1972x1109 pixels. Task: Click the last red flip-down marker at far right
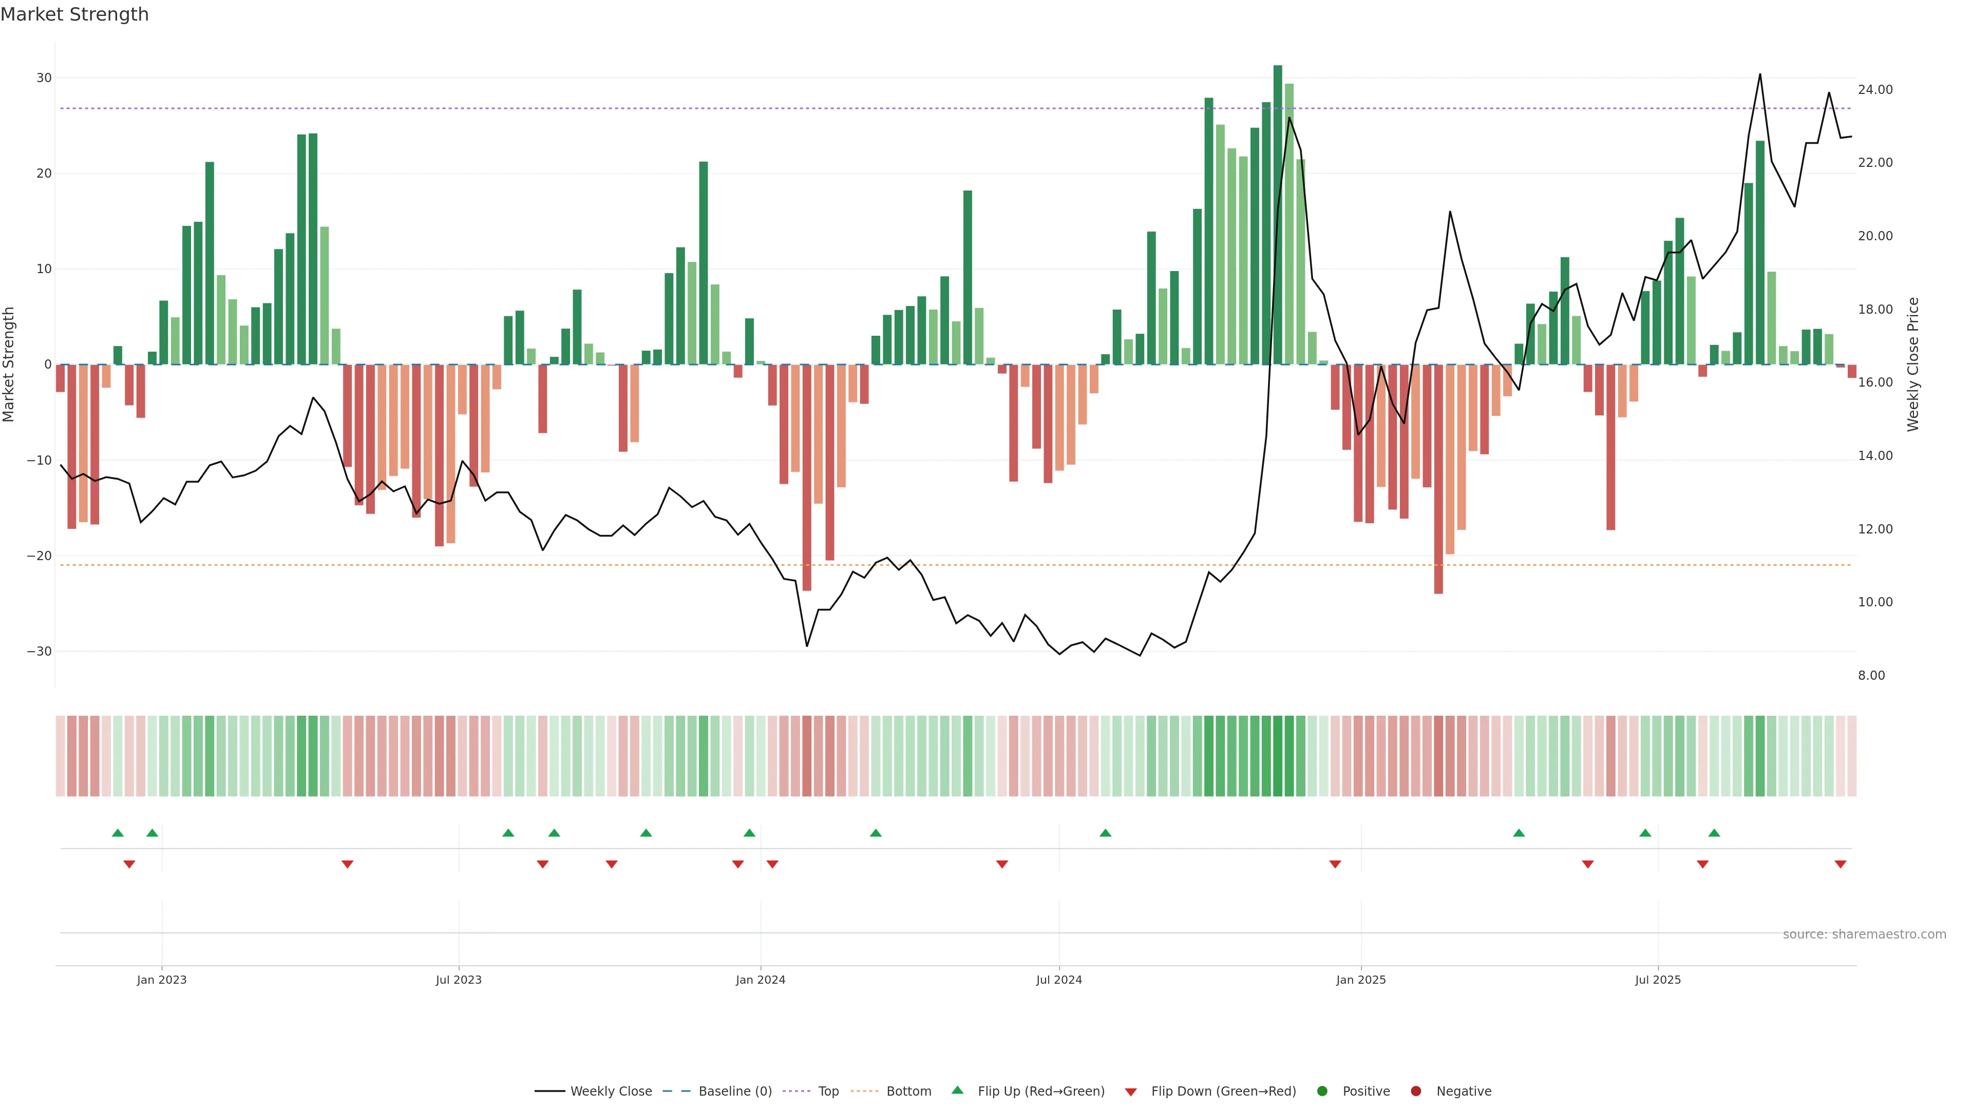tap(1841, 864)
